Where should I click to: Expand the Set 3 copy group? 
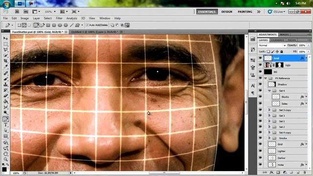[x=269, y=110]
